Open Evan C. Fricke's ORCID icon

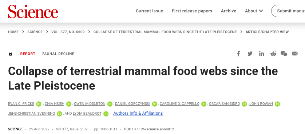point(39,104)
